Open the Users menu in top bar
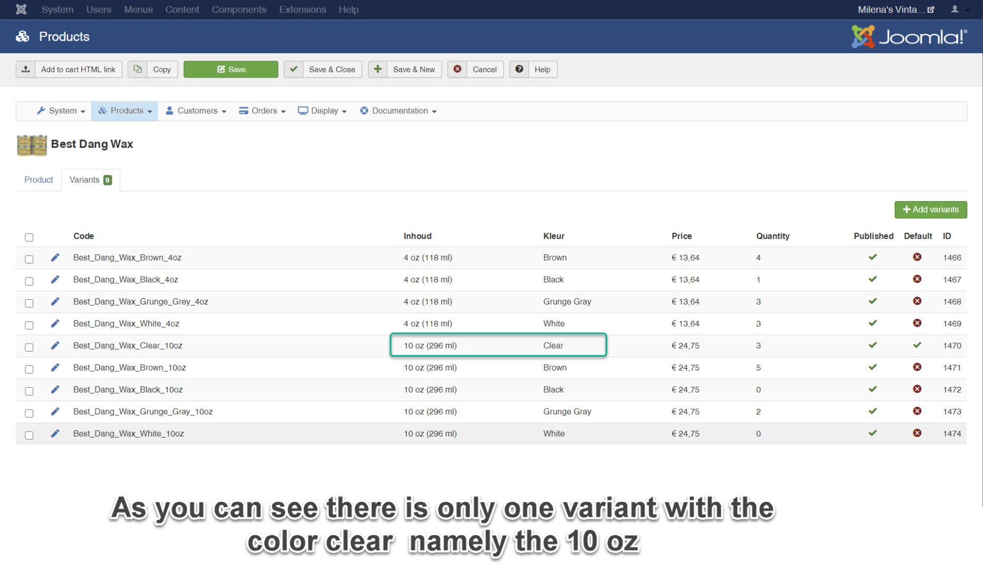Image resolution: width=983 pixels, height=570 pixels. coord(99,9)
